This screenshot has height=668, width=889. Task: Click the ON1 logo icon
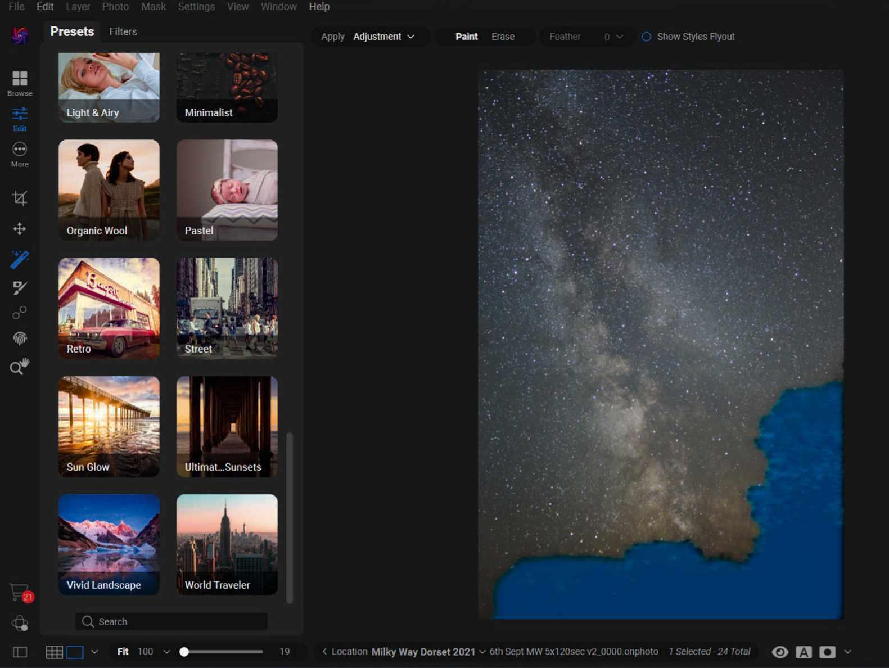coord(20,35)
